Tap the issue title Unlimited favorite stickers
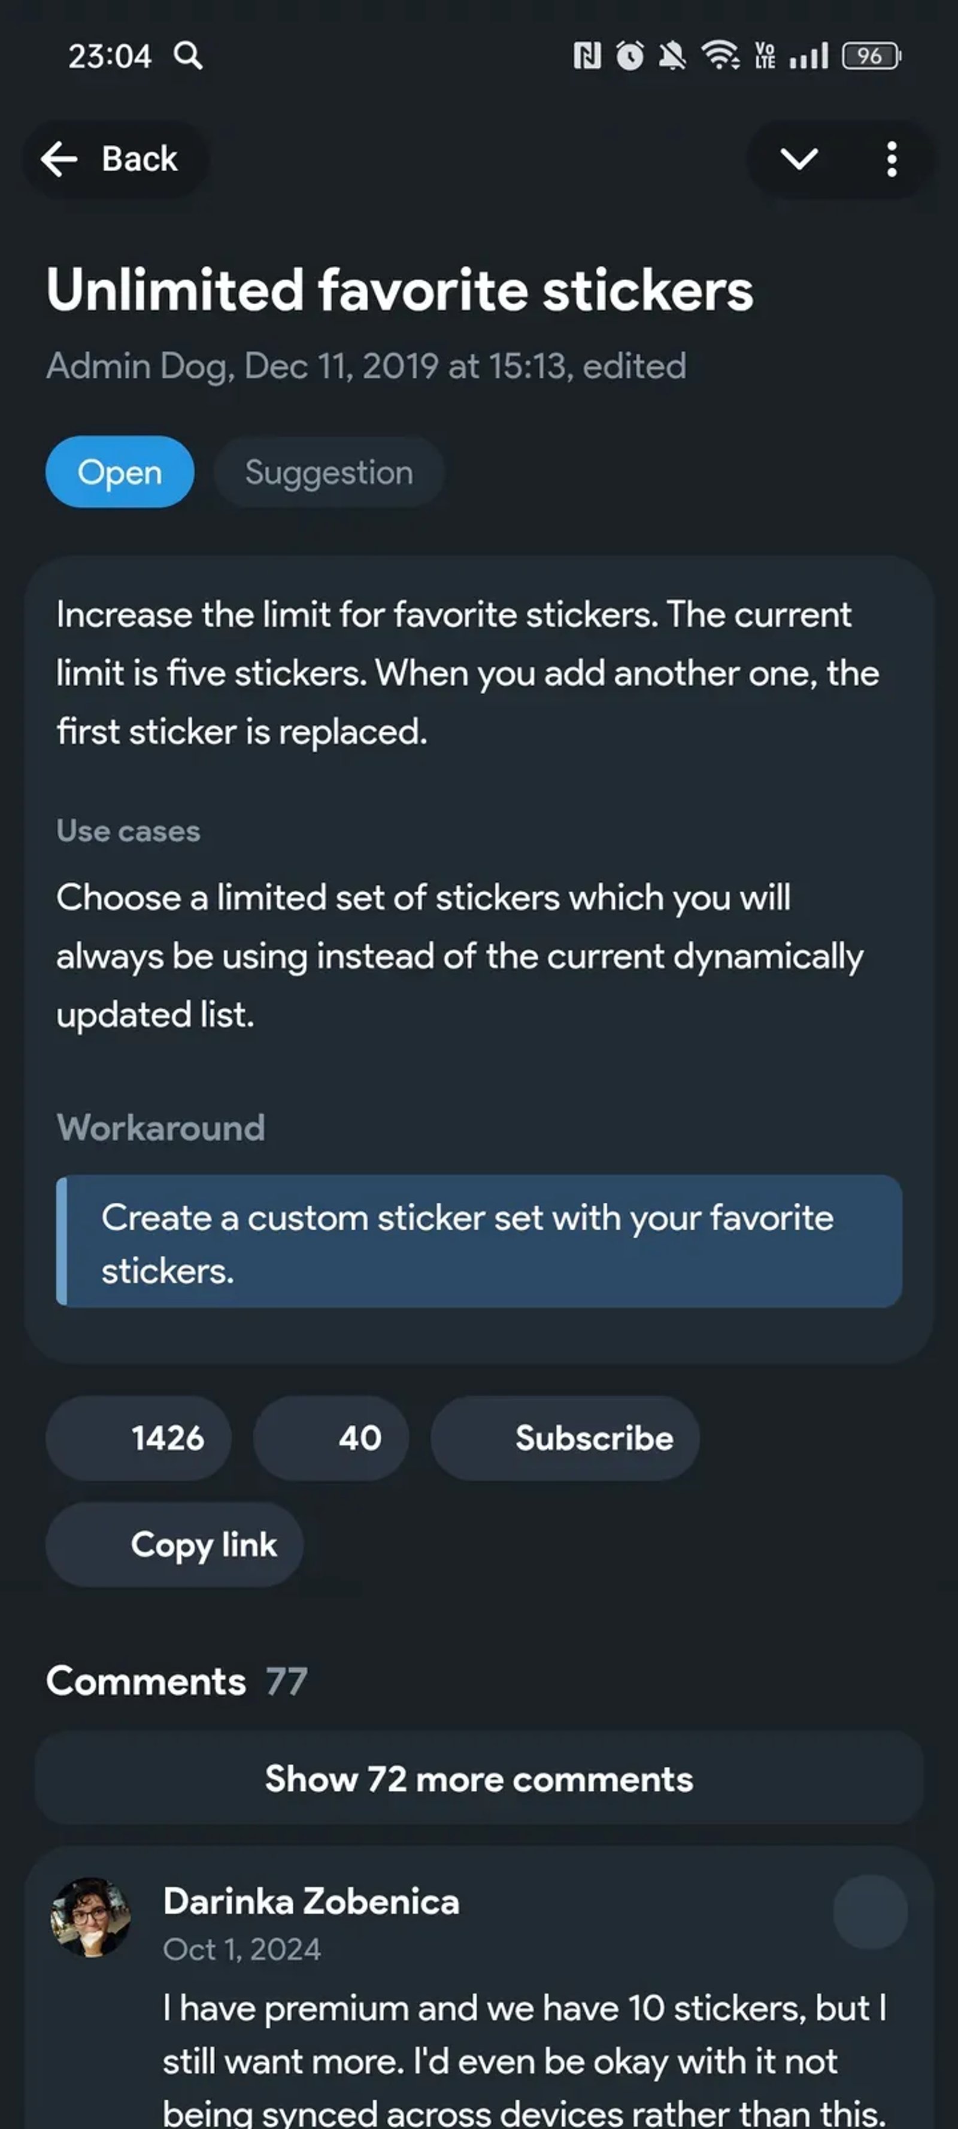 [x=401, y=289]
